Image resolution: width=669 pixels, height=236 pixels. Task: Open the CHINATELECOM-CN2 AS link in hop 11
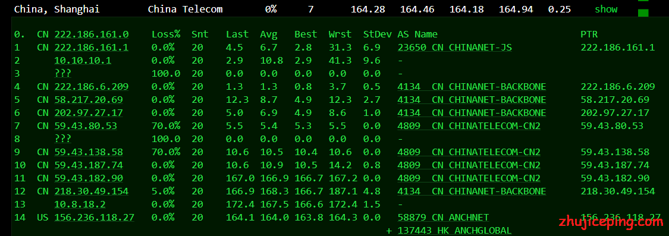tap(469, 178)
